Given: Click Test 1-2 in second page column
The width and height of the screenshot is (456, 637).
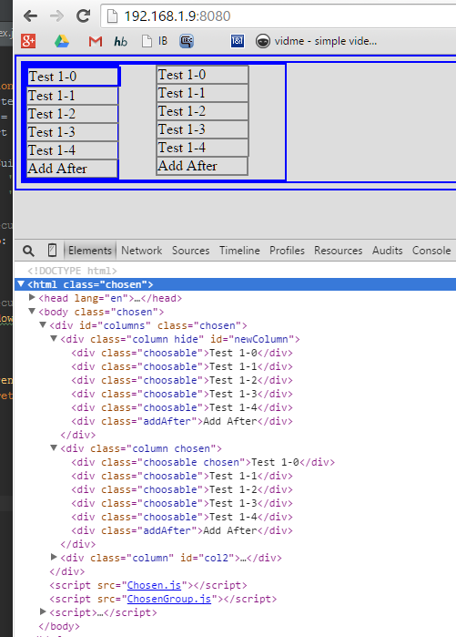Looking at the screenshot, I should pos(202,111).
